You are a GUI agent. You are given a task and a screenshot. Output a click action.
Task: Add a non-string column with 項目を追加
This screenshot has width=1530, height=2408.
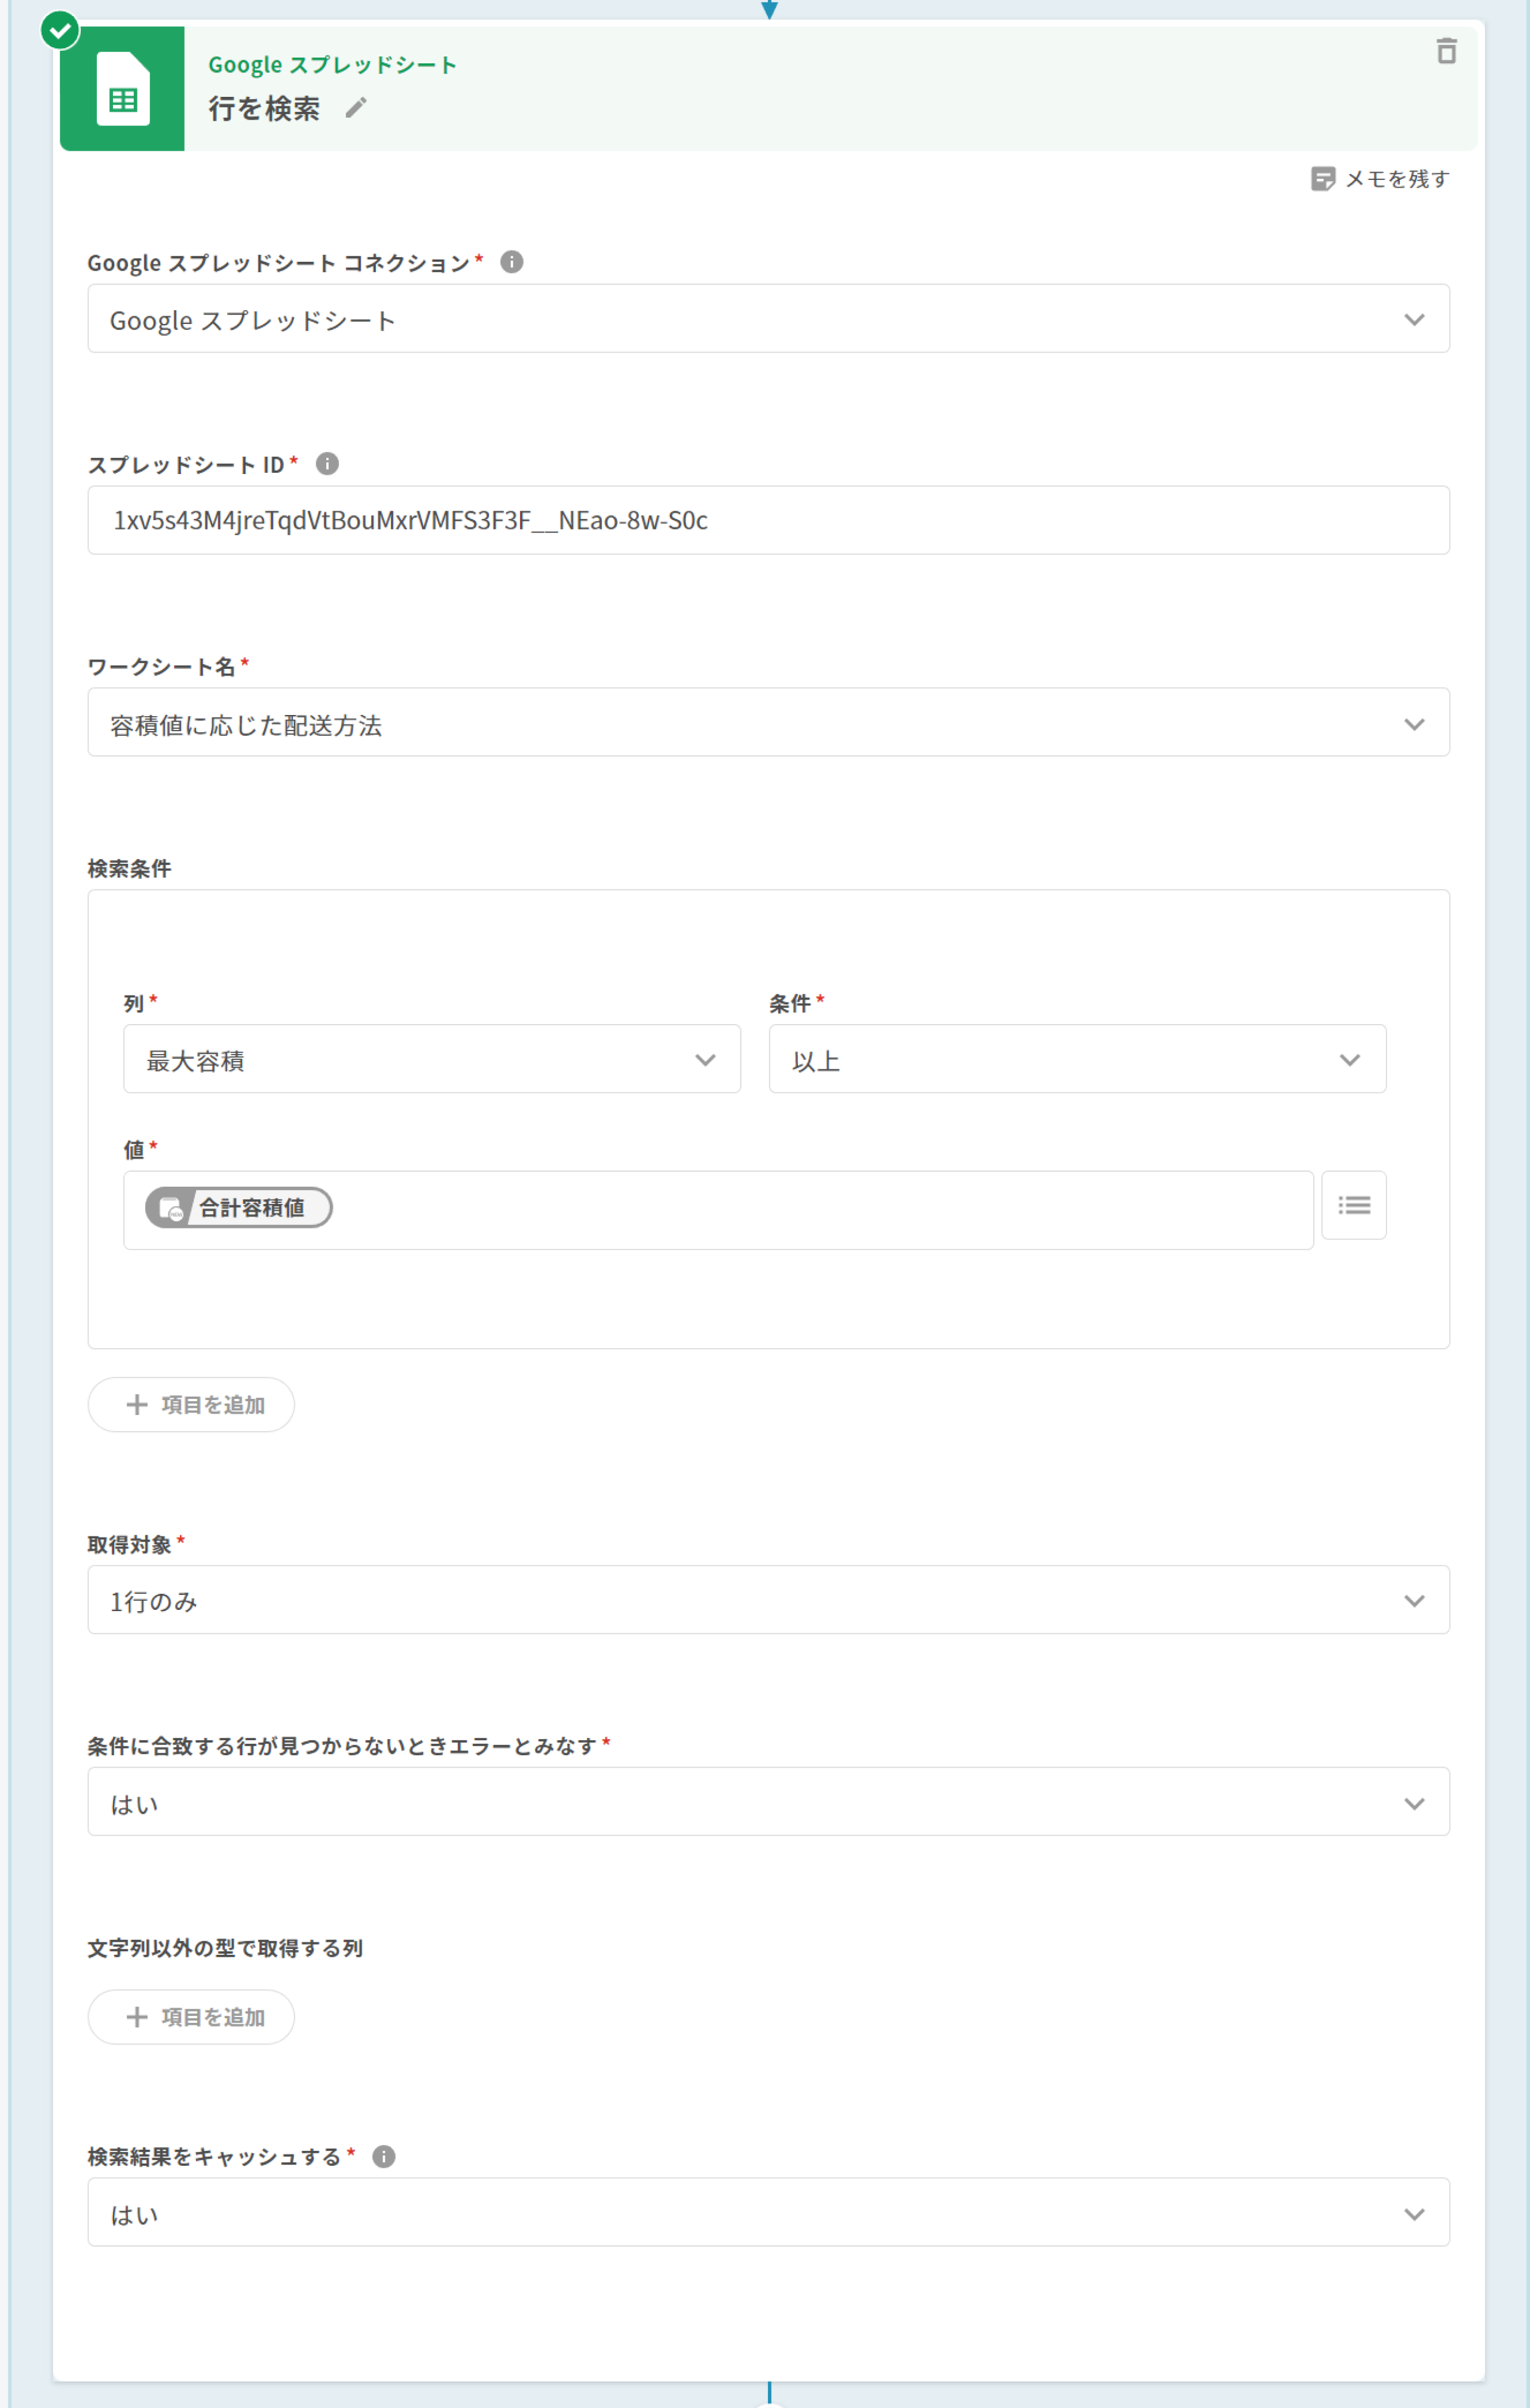[191, 2017]
